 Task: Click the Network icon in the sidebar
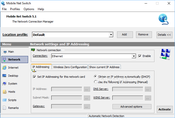click(x=5, y=60)
